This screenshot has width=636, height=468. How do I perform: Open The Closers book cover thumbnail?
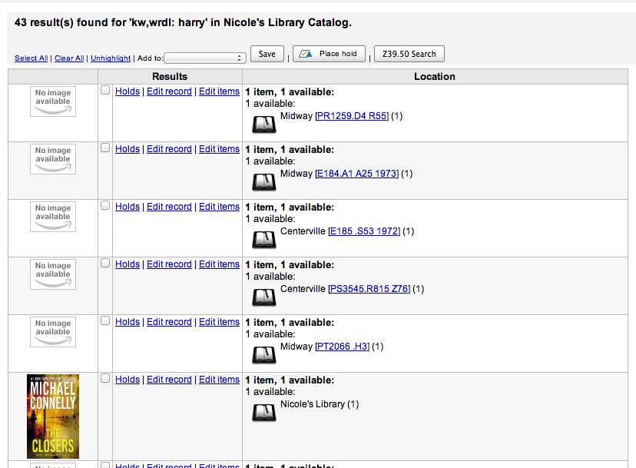pyautogui.click(x=53, y=416)
